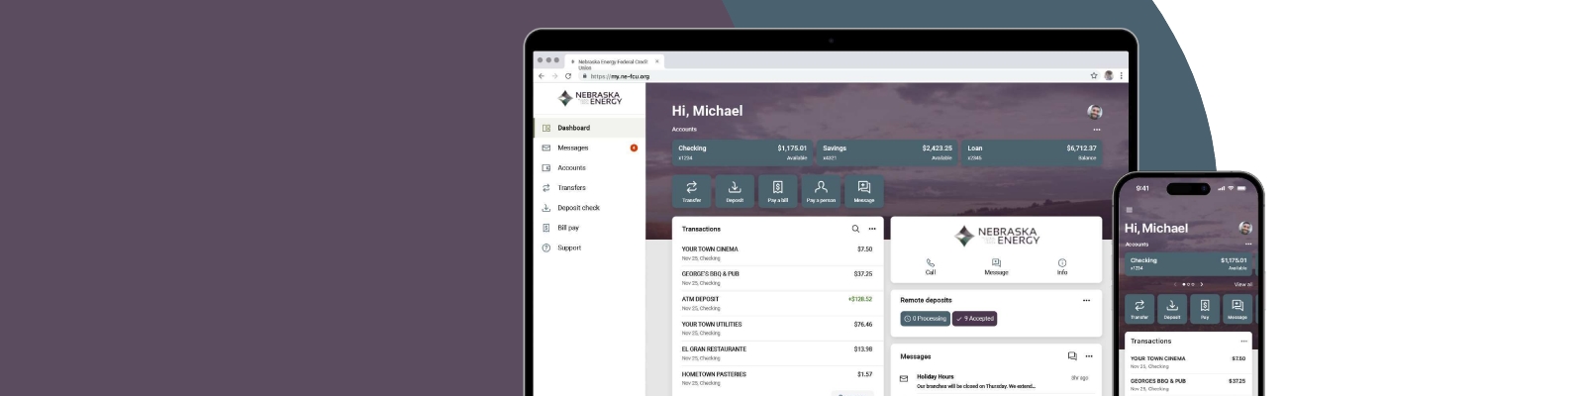Search transactions with the magnifier icon

pyautogui.click(x=855, y=229)
